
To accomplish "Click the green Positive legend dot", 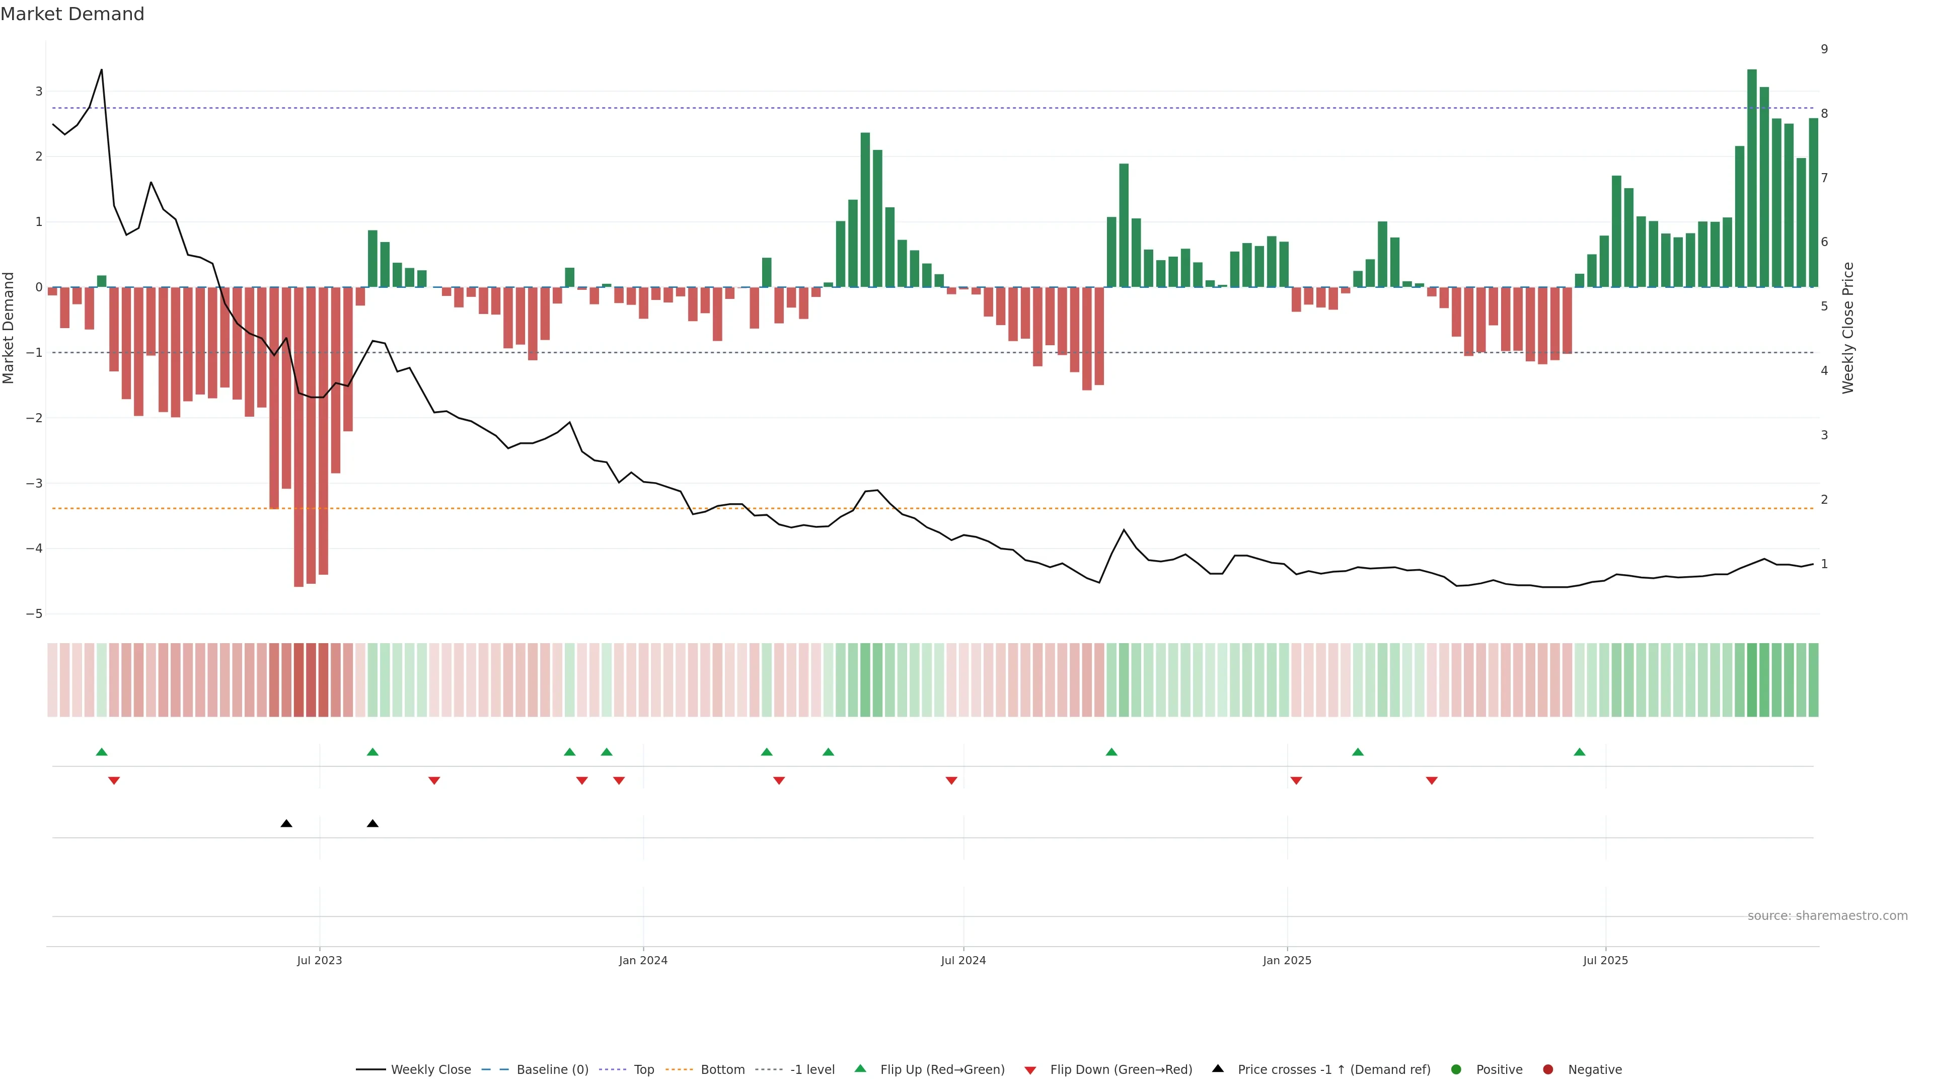I will click(1456, 1069).
